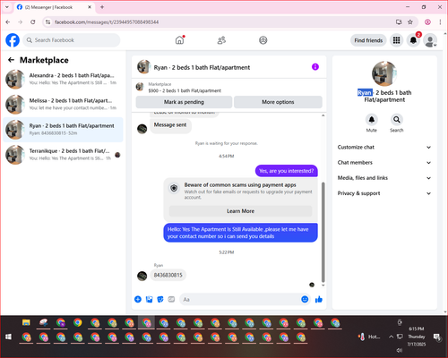Navigate back in the browser

[8, 22]
